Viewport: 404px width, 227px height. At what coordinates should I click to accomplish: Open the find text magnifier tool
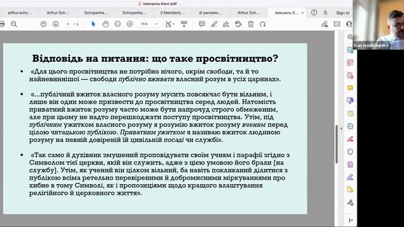click(14, 24)
